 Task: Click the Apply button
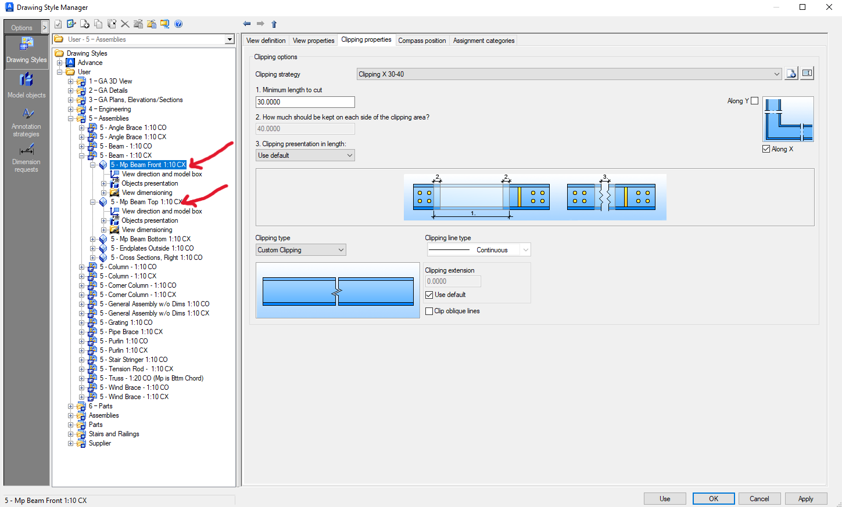point(805,499)
